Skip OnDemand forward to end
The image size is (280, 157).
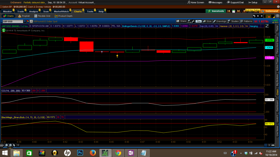tap(238, 11)
